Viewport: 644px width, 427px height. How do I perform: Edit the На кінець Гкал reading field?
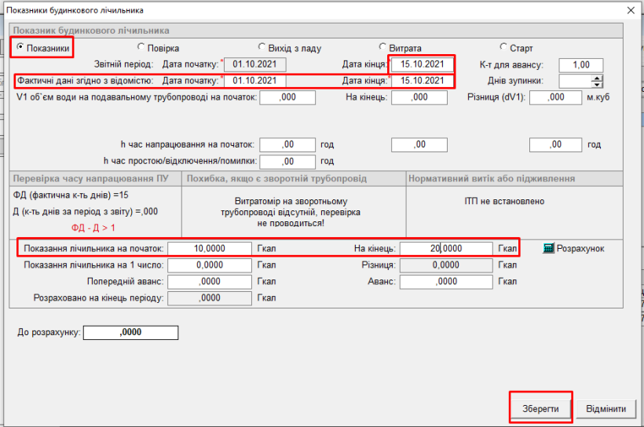[x=446, y=249]
